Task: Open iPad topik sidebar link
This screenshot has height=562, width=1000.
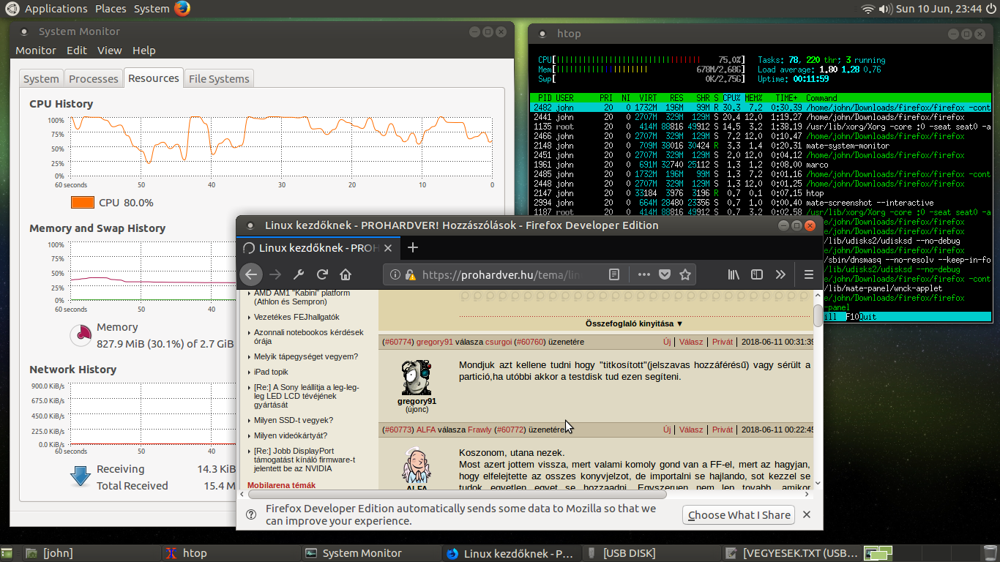Action: coord(271,372)
